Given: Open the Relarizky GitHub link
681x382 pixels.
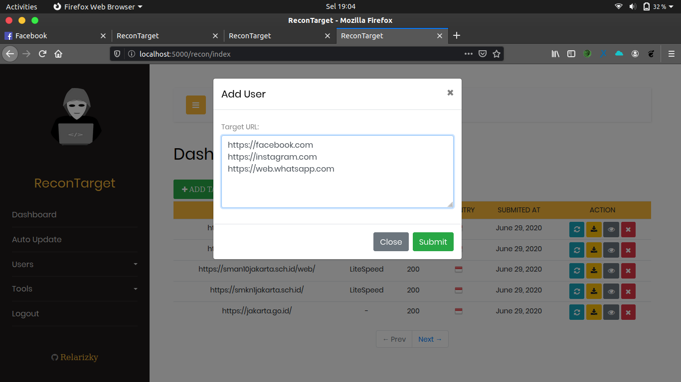Looking at the screenshot, I should click(x=75, y=357).
